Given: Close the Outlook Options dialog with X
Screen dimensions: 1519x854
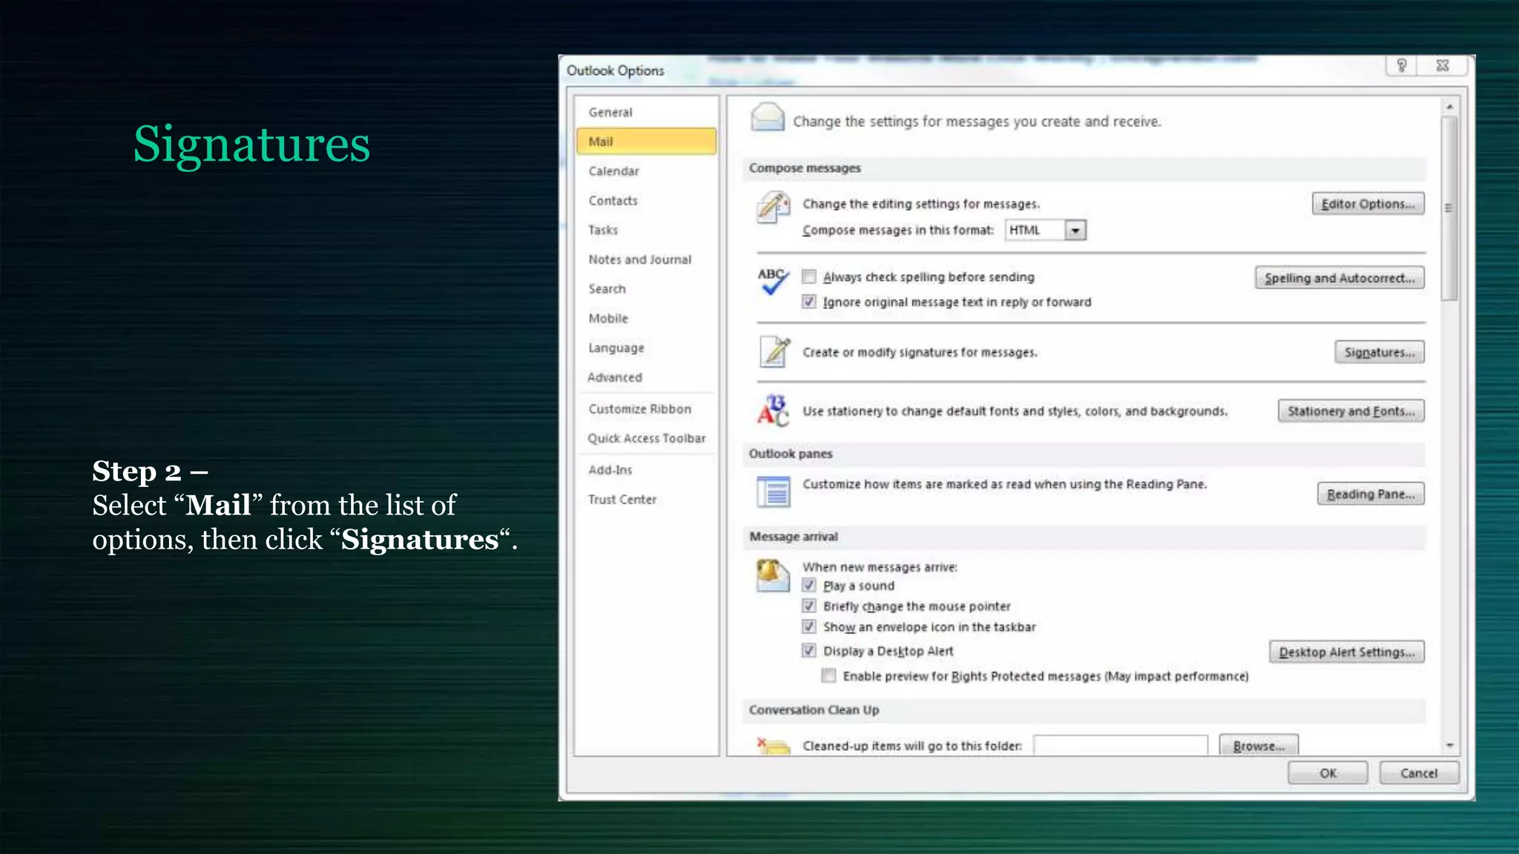Looking at the screenshot, I should tap(1443, 66).
